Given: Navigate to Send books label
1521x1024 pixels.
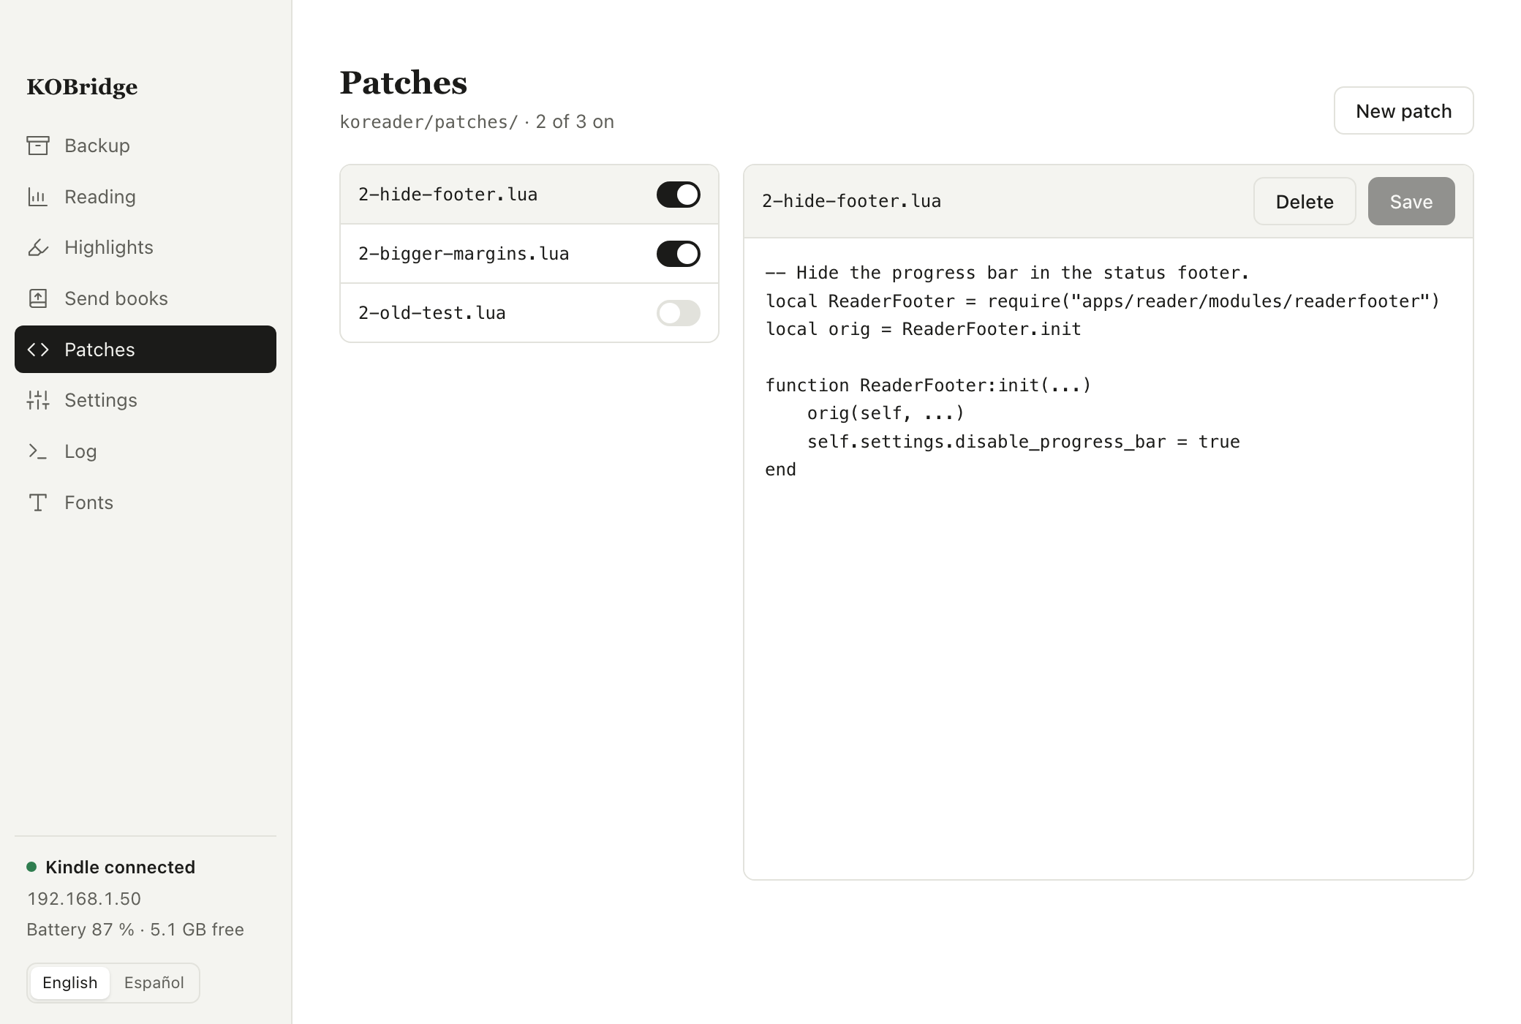Looking at the screenshot, I should (116, 298).
